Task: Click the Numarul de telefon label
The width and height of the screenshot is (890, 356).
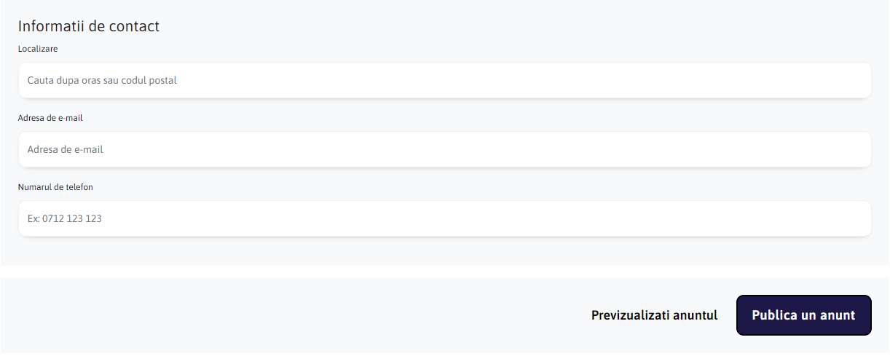Action: click(55, 187)
